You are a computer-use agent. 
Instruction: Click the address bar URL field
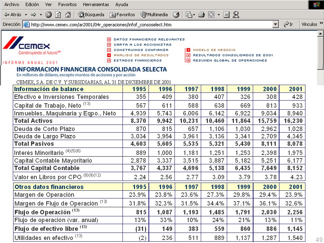coord(151,25)
